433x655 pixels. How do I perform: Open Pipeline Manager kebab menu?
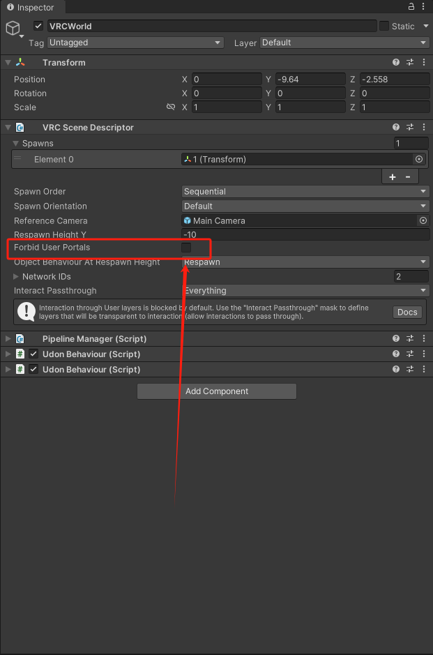[424, 338]
